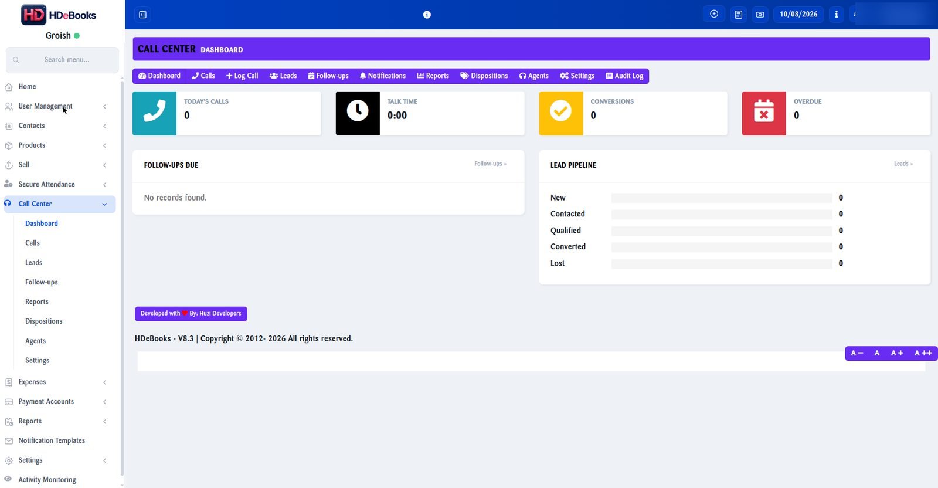Click the Sell upload-arrow icon
The width and height of the screenshot is (938, 488).
tap(9, 165)
